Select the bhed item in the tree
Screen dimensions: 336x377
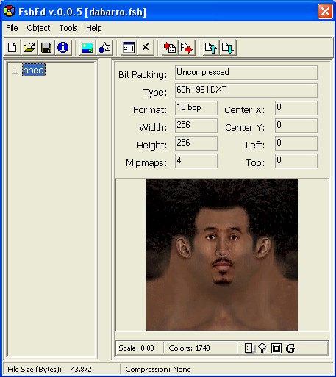[34, 71]
